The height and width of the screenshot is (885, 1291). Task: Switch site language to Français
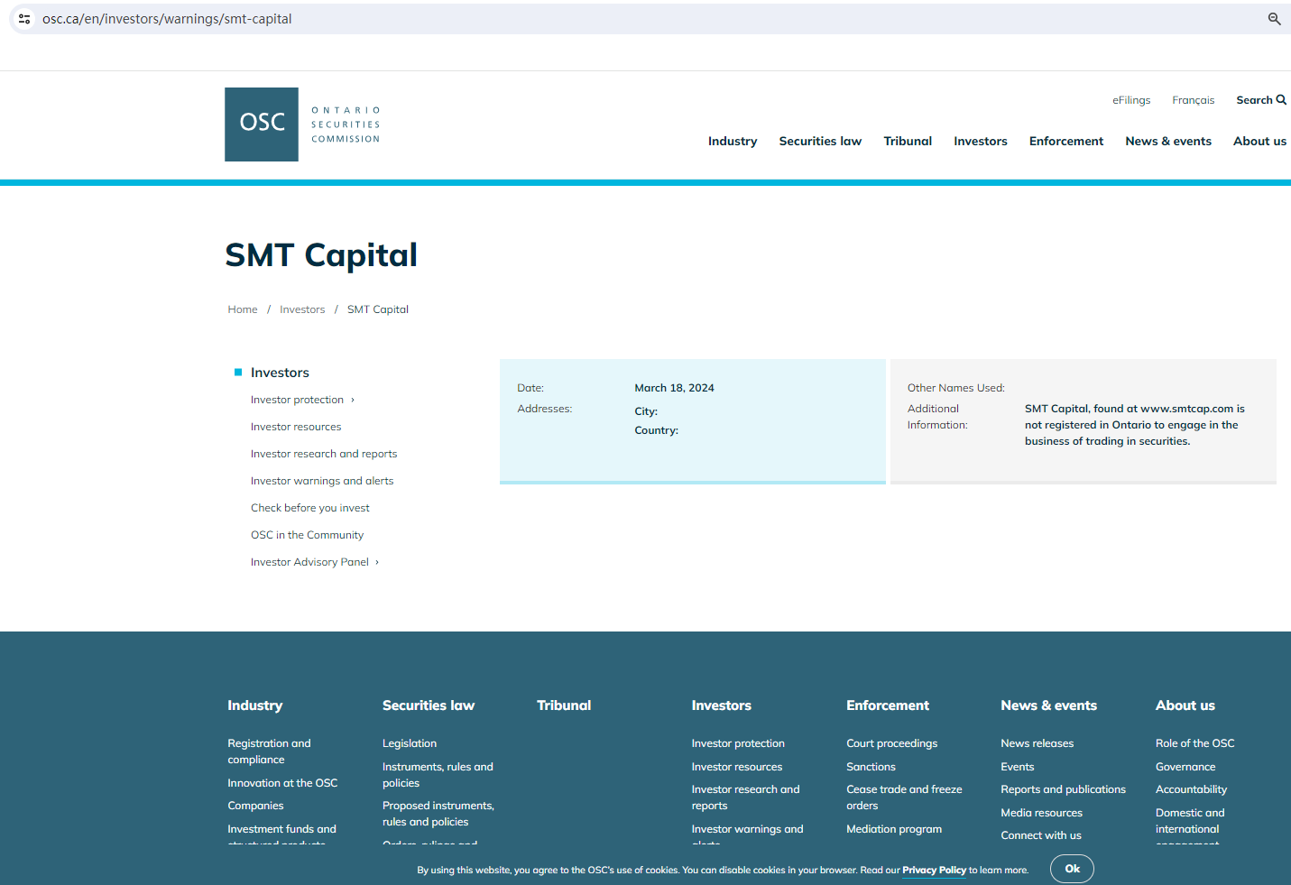pos(1193,100)
